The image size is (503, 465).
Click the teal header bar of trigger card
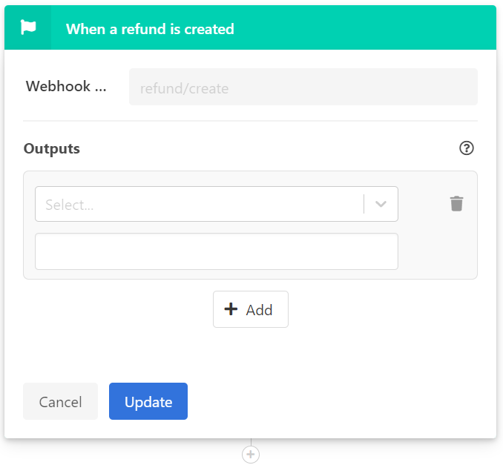(x=250, y=27)
